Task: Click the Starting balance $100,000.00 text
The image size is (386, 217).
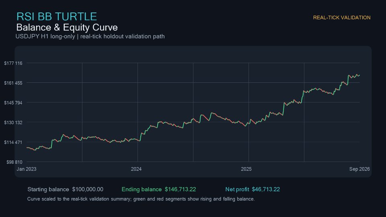Action: tap(65, 189)
